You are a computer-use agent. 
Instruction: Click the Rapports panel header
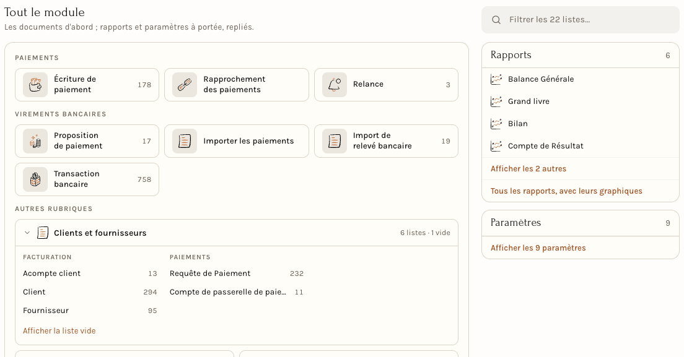click(580, 55)
